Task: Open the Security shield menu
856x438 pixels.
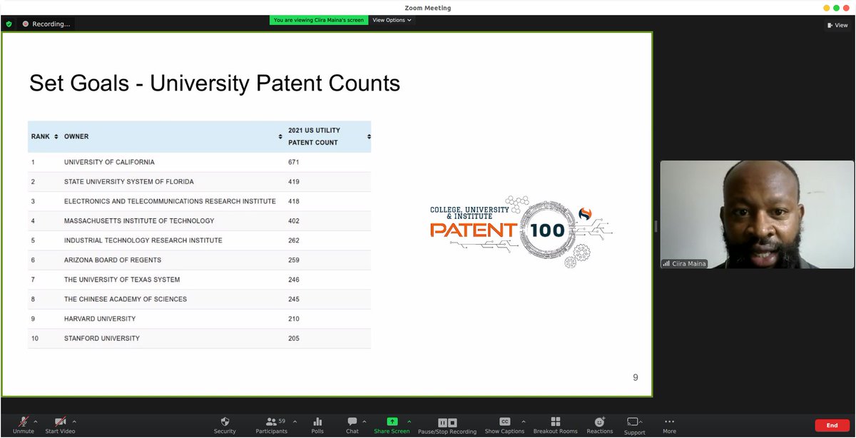Action: click(225, 425)
